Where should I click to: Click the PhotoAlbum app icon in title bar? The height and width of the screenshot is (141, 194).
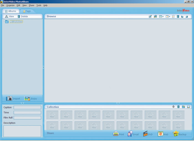(2, 2)
